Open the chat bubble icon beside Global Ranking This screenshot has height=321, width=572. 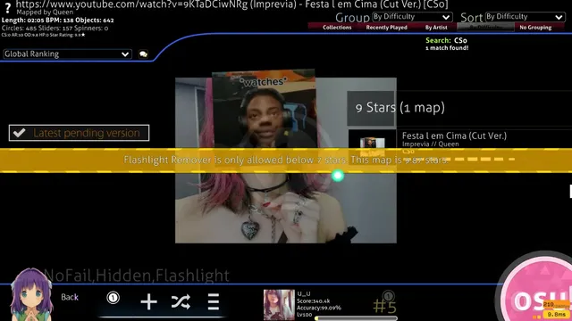point(143,54)
